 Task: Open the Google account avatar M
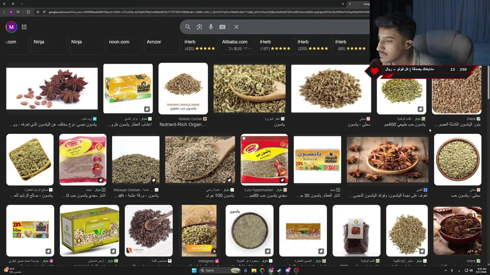(11, 27)
